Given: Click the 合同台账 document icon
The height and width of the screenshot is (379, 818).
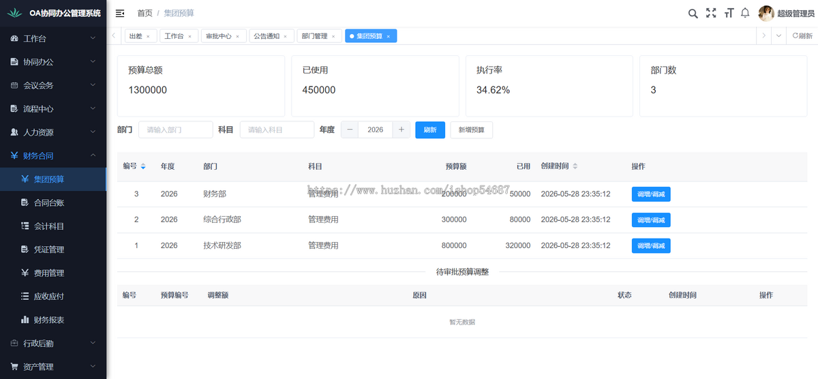Looking at the screenshot, I should 25,202.
